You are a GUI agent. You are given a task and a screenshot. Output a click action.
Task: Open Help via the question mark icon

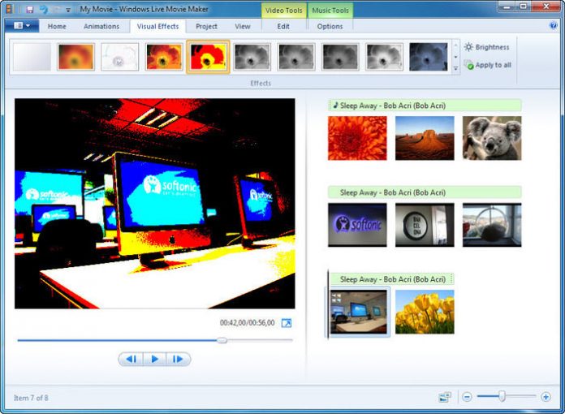pyautogui.click(x=553, y=26)
